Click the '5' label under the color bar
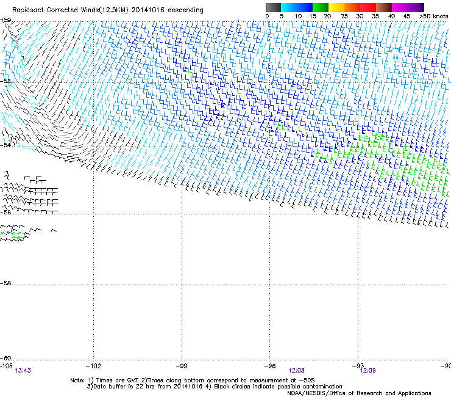This screenshot has width=451, height=397. pyautogui.click(x=282, y=16)
